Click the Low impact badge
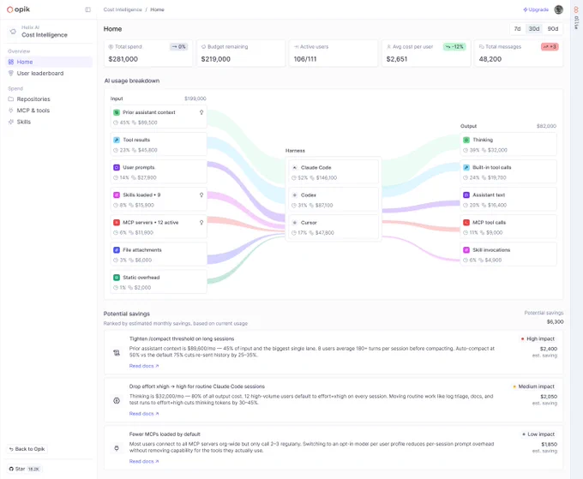 [538, 434]
